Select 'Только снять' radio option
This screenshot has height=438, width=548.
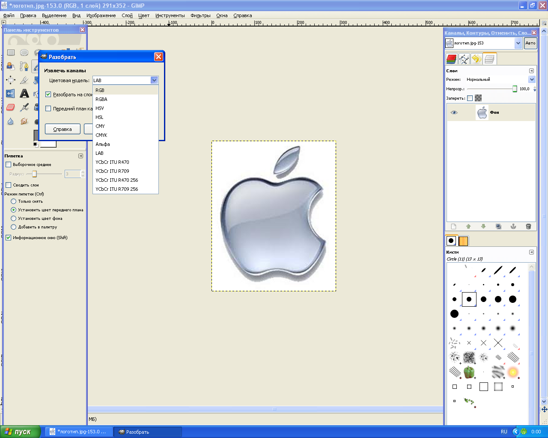coord(14,201)
